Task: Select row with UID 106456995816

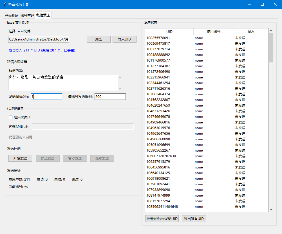Action: (x=207, y=167)
